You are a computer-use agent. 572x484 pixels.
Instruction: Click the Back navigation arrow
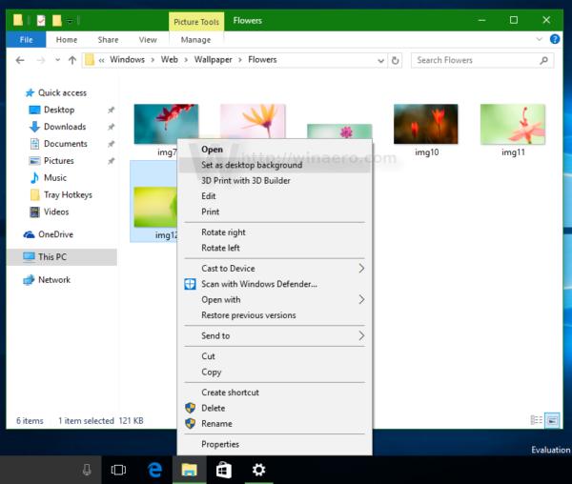click(20, 60)
